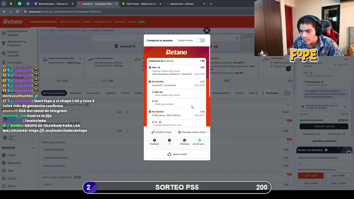Click the modal bet slip scrollbar
This screenshot has height=199, width=354.
(x=209, y=72)
